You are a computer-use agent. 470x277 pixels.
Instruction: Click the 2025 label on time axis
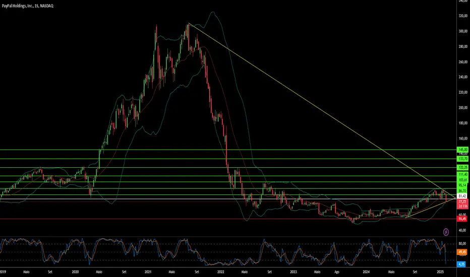pos(440,272)
